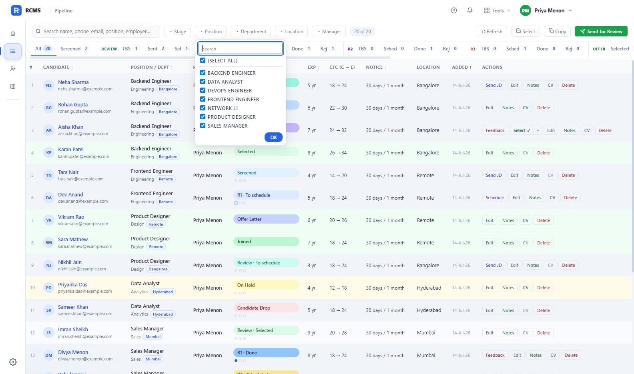The width and height of the screenshot is (634, 374).
Task: Click the VR avatar of Vikram Rao
Action: (49, 220)
